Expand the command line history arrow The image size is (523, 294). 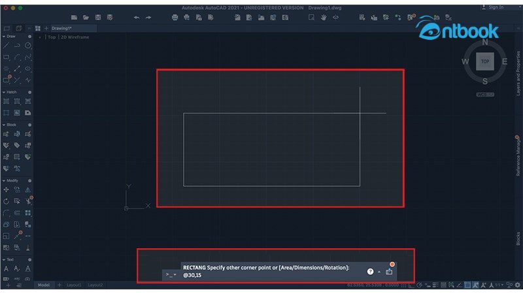click(x=379, y=272)
